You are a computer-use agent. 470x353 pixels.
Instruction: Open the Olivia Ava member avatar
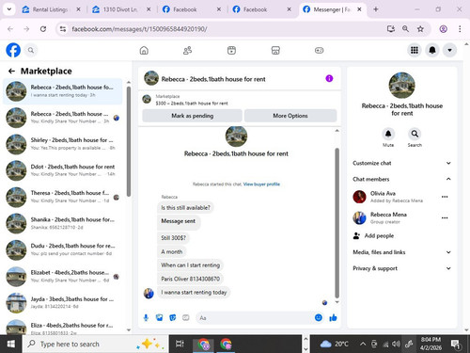coord(359,197)
